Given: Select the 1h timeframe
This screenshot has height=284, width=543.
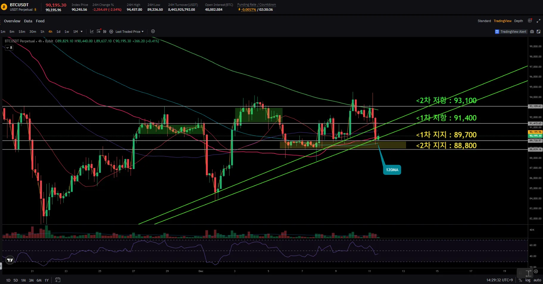Looking at the screenshot, I should pyautogui.click(x=42, y=32).
